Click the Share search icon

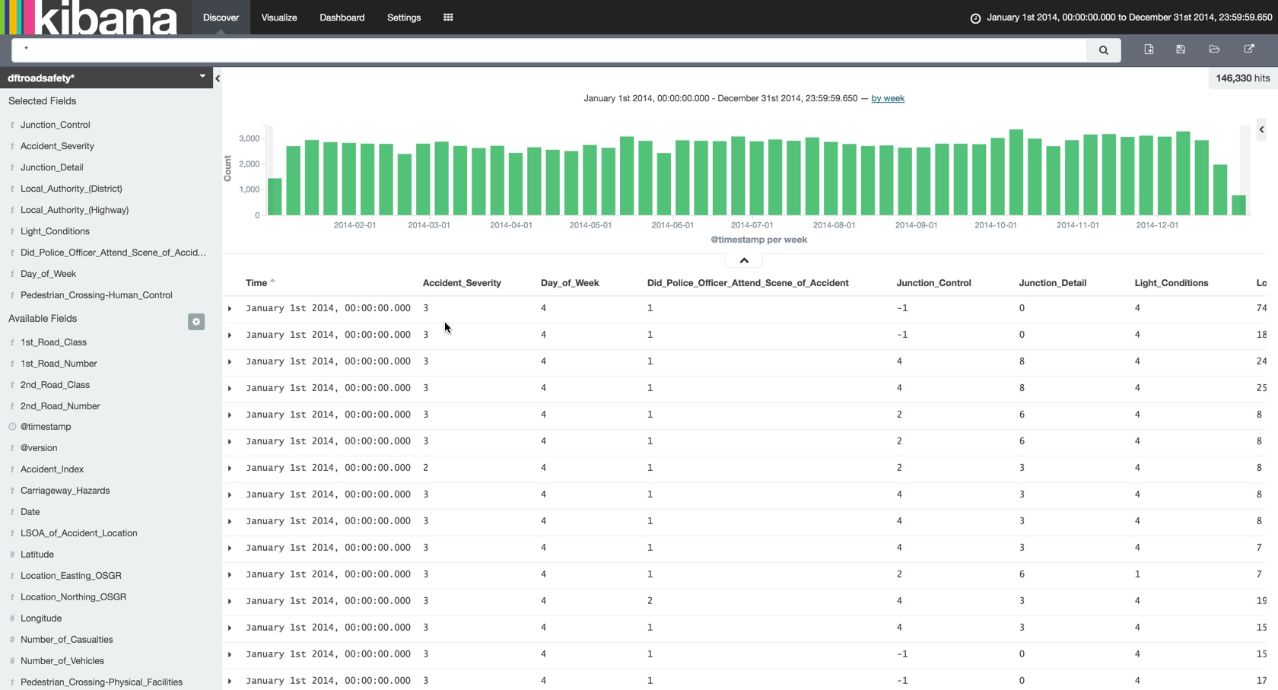pyautogui.click(x=1248, y=49)
